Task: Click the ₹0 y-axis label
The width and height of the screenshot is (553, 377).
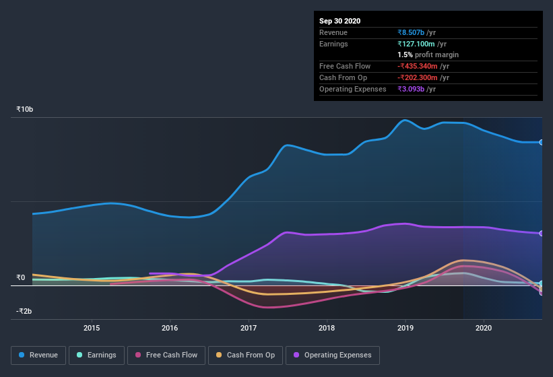Action: coord(20,277)
